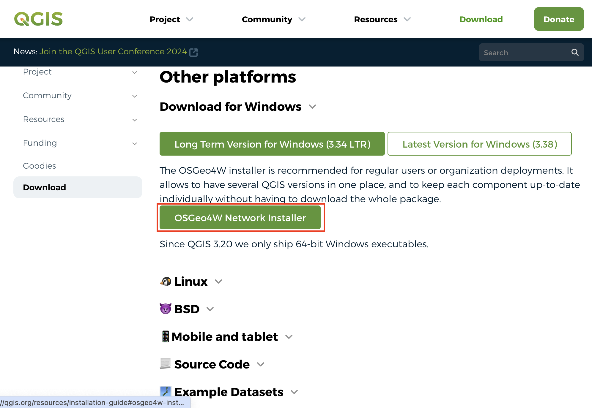The height and width of the screenshot is (408, 592).
Task: Click the Linux heading text
Action: (191, 282)
